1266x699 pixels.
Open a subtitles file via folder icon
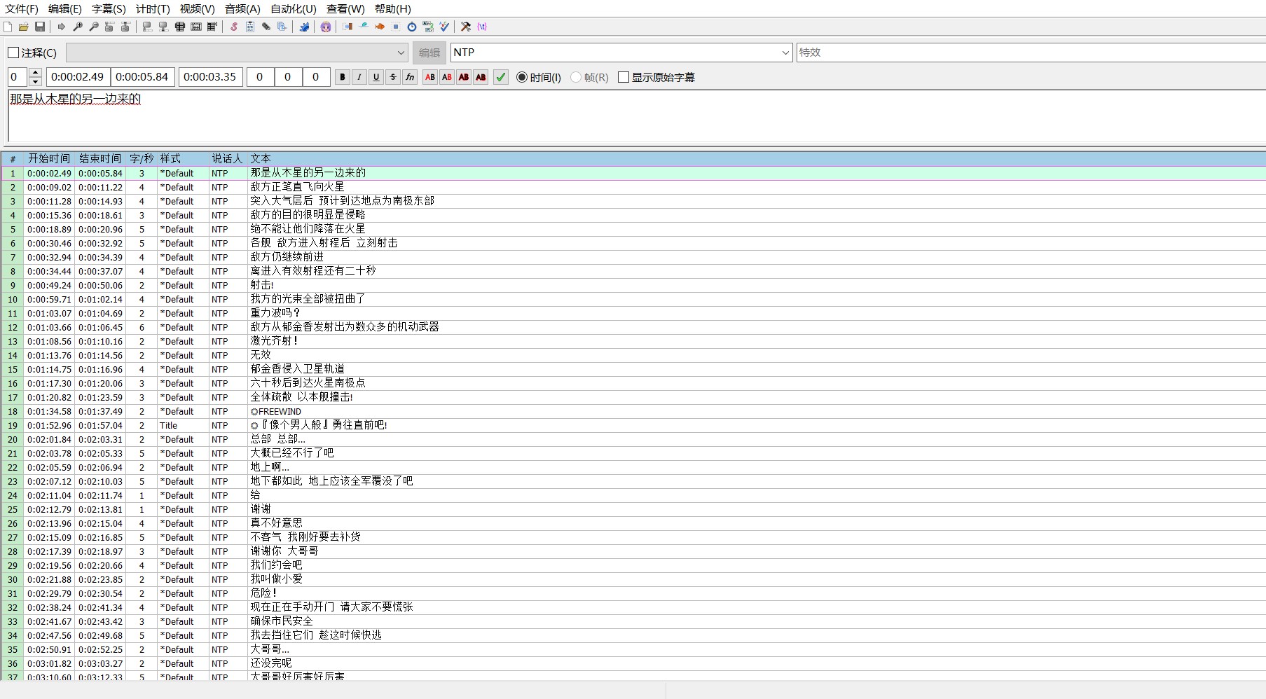pyautogui.click(x=24, y=27)
